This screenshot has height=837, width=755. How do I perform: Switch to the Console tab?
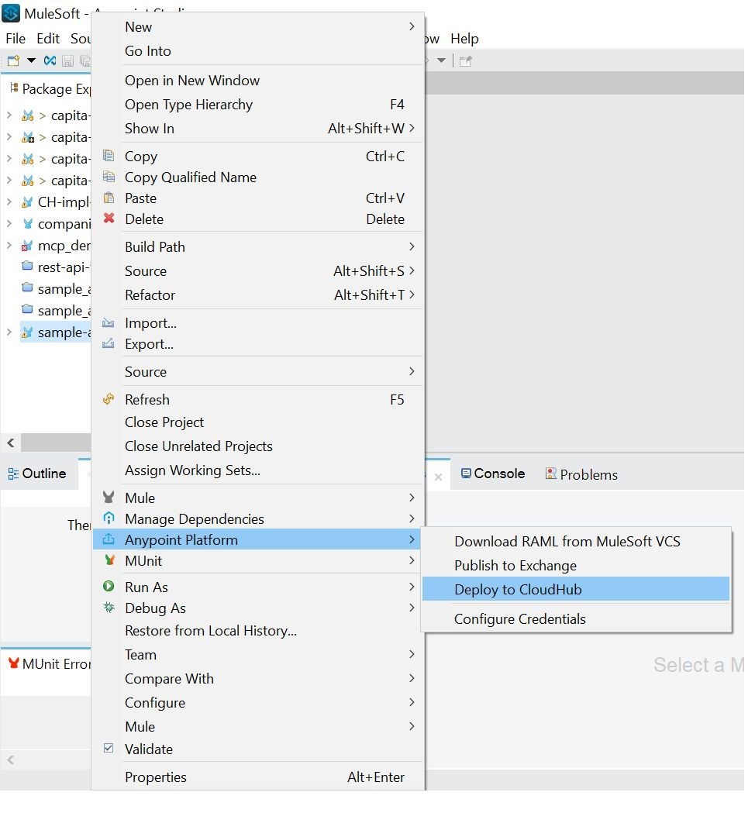[x=493, y=474]
